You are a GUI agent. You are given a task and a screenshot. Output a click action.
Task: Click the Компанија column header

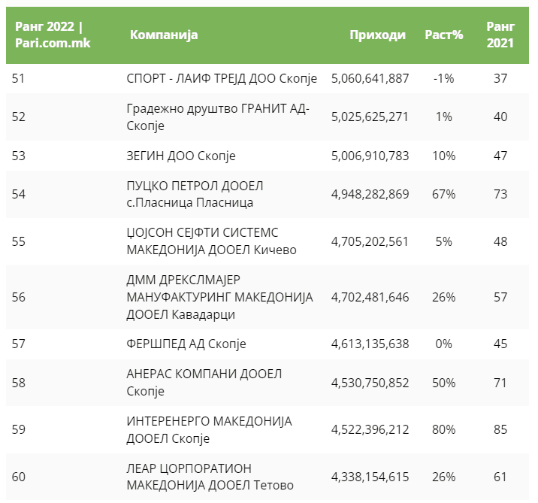(163, 35)
